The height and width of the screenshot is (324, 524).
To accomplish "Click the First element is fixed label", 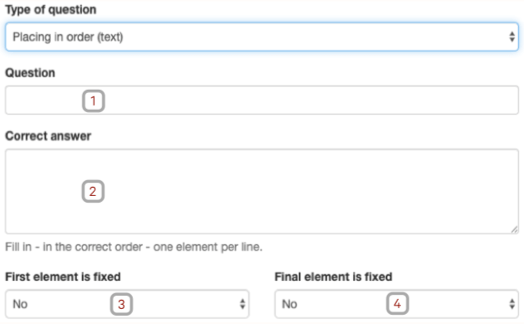I will (63, 277).
